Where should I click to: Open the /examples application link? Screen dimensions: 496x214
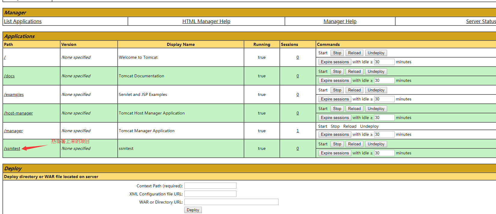14,94
